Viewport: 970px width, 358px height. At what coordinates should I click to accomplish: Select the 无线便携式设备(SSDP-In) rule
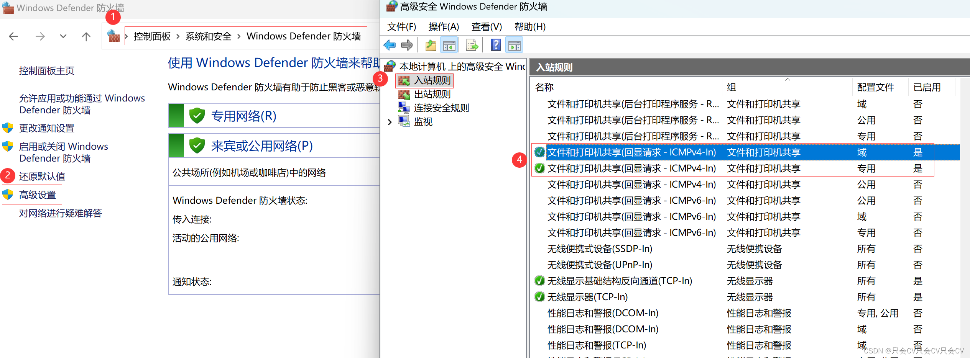(600, 248)
